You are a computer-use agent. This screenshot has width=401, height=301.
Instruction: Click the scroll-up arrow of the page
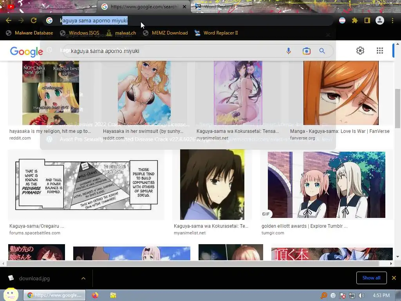[x=398, y=44]
